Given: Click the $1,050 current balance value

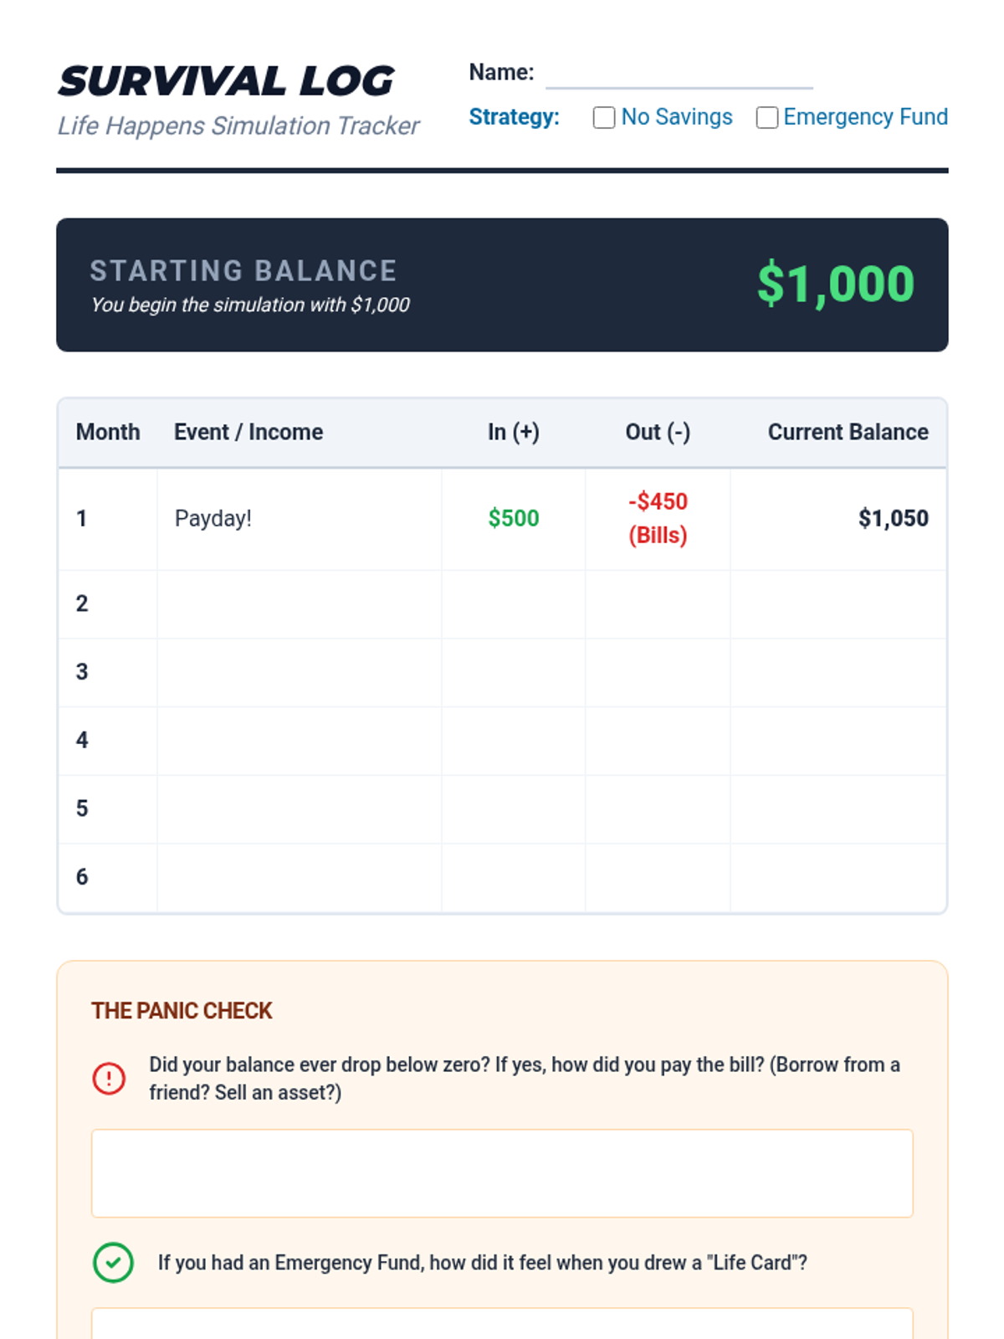Looking at the screenshot, I should [x=893, y=519].
